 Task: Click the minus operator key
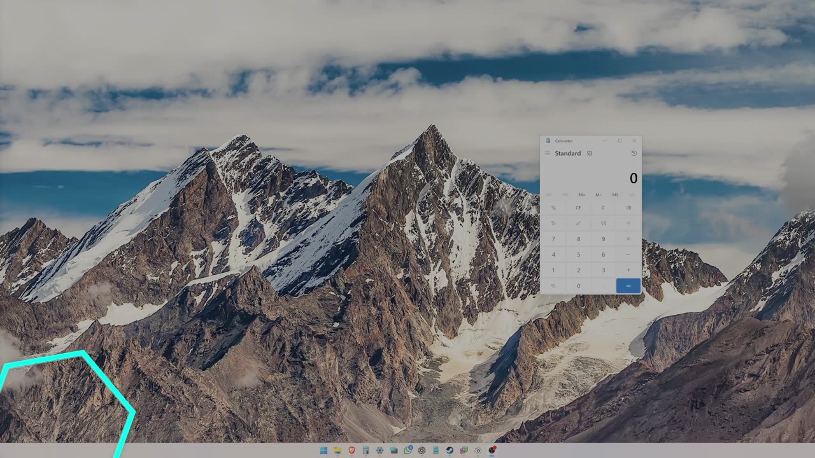[628, 254]
